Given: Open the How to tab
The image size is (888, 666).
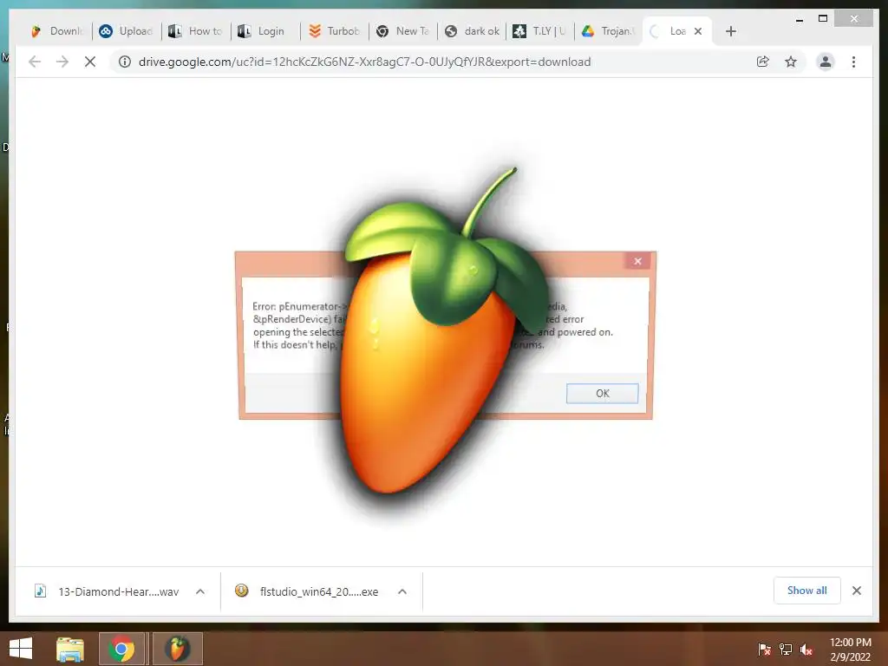Looking at the screenshot, I should click(195, 31).
